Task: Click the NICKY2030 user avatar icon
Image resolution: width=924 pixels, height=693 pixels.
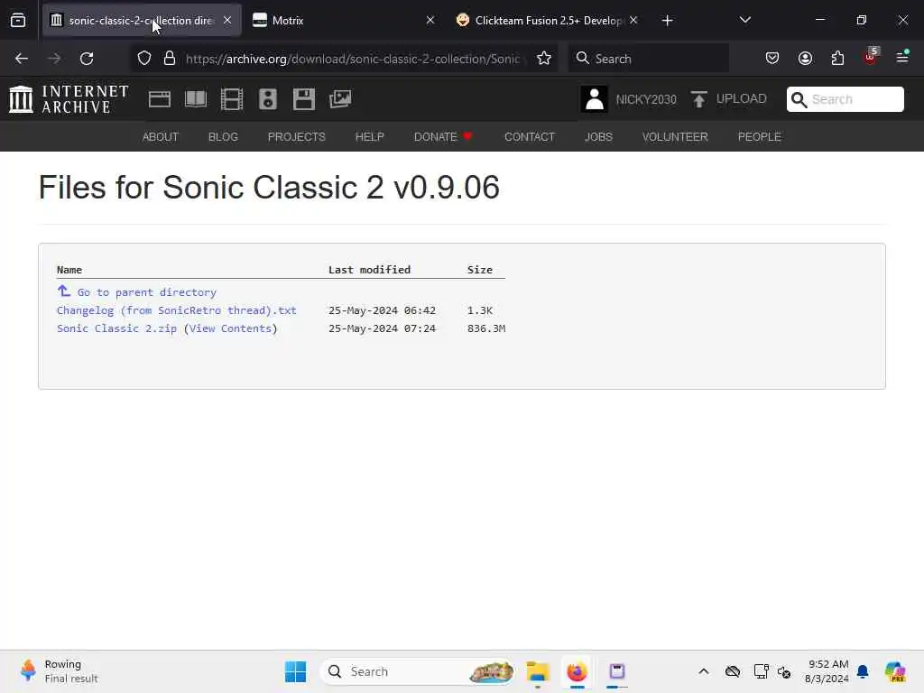Action: 594,99
